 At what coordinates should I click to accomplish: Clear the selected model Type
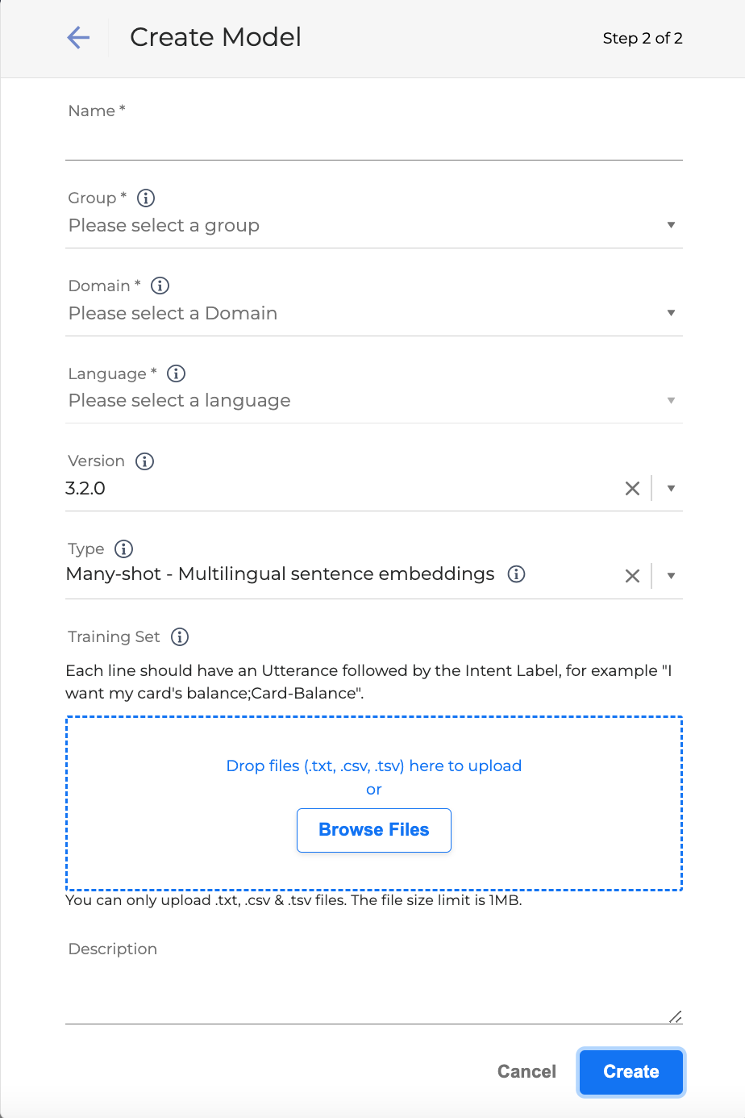[x=632, y=575]
